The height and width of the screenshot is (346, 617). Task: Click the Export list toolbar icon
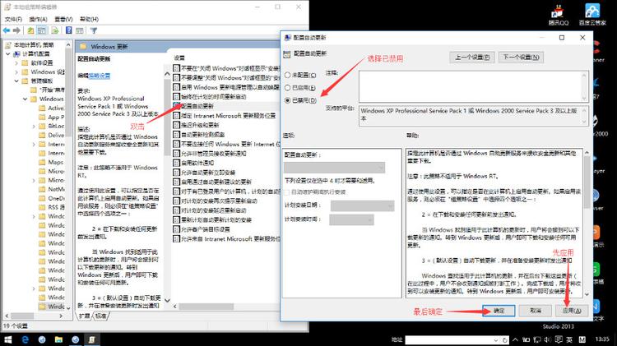point(55,30)
